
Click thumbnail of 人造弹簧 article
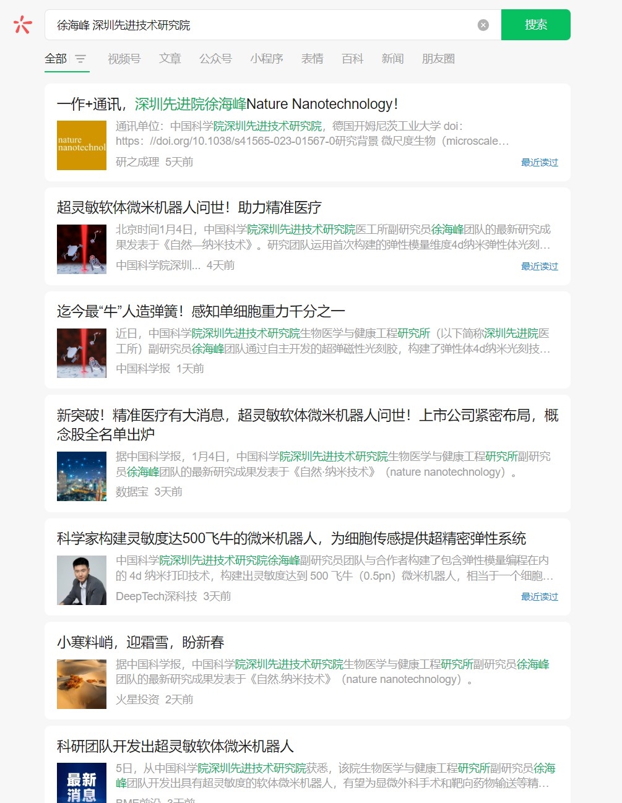82,353
